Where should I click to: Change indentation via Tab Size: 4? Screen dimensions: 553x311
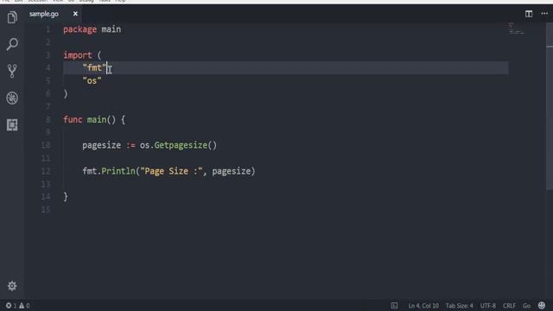(459, 306)
